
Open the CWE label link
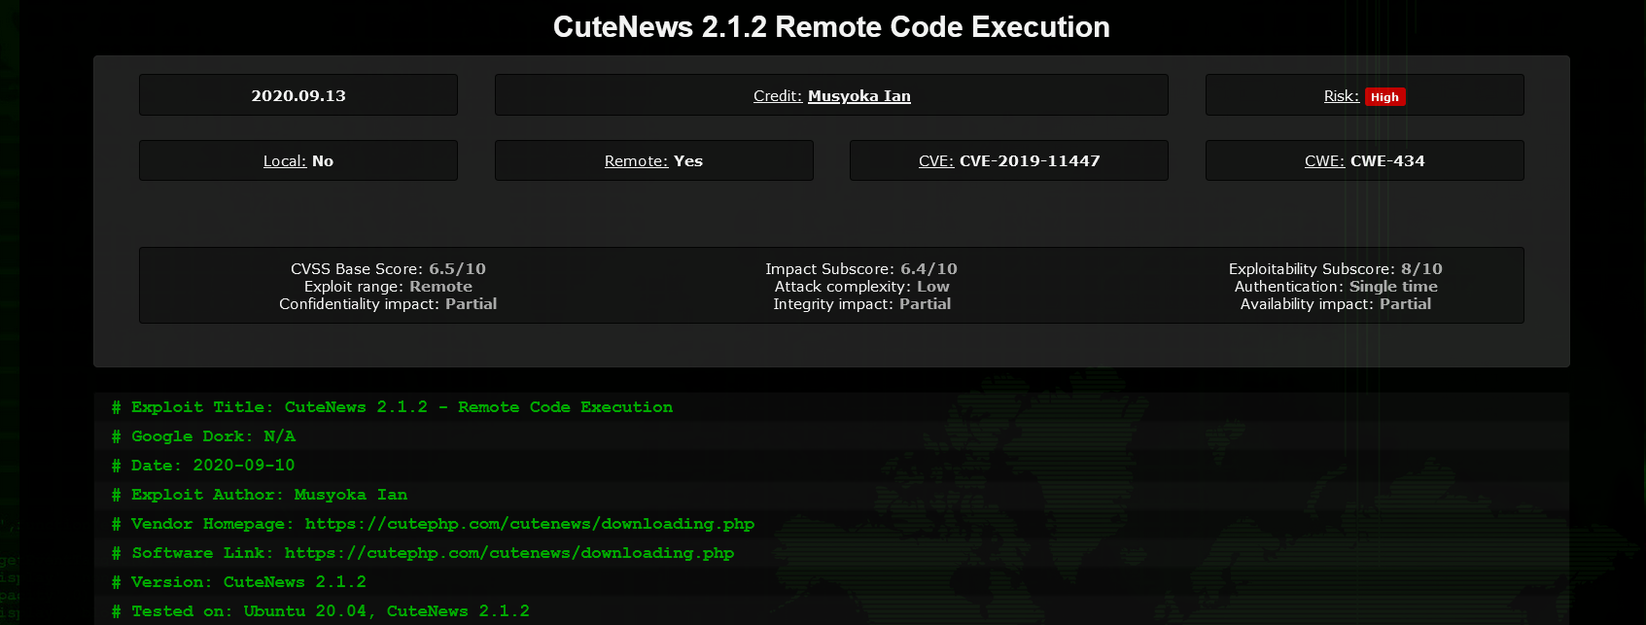[x=1324, y=161]
